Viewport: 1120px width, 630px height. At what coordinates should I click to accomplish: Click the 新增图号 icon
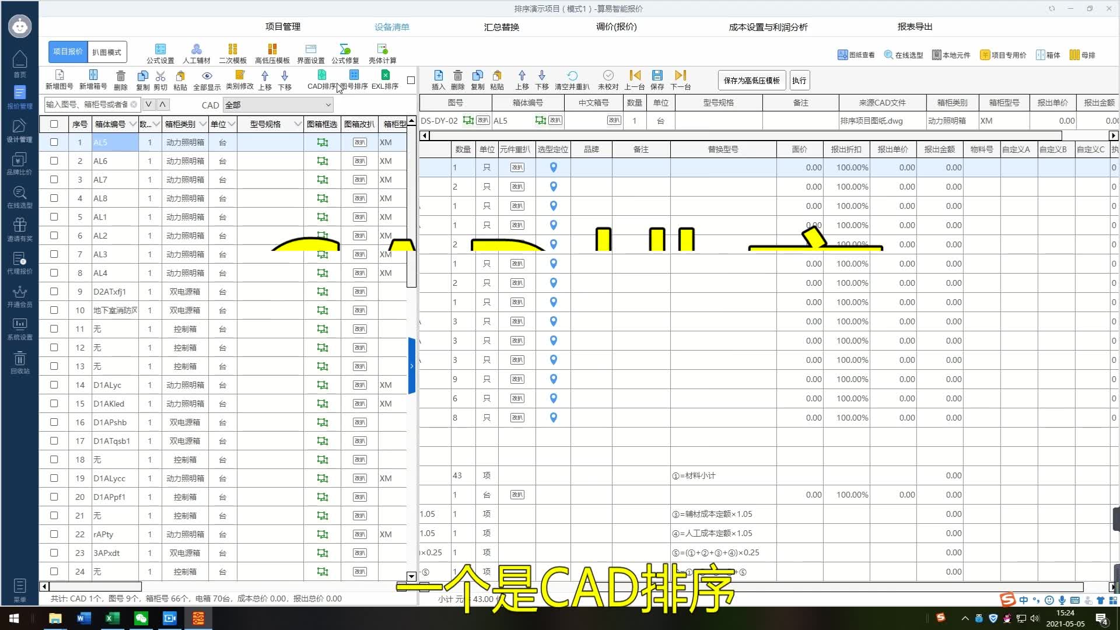(x=59, y=75)
